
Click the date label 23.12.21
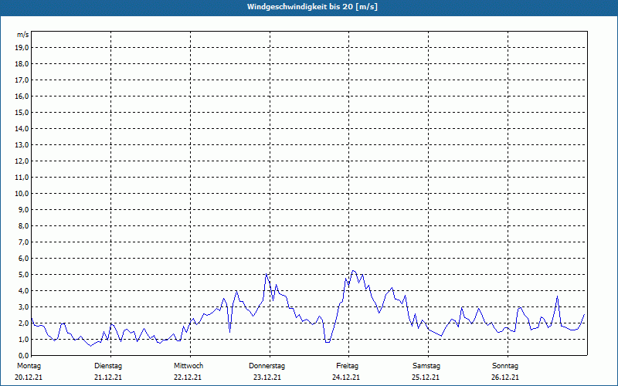pos(267,378)
